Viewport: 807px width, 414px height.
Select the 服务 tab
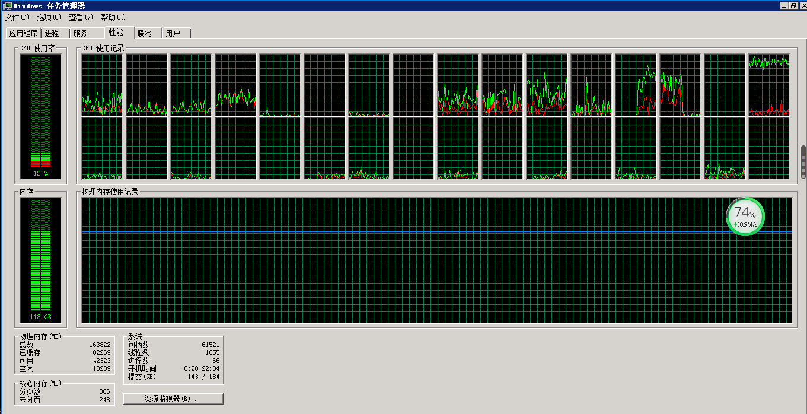80,33
